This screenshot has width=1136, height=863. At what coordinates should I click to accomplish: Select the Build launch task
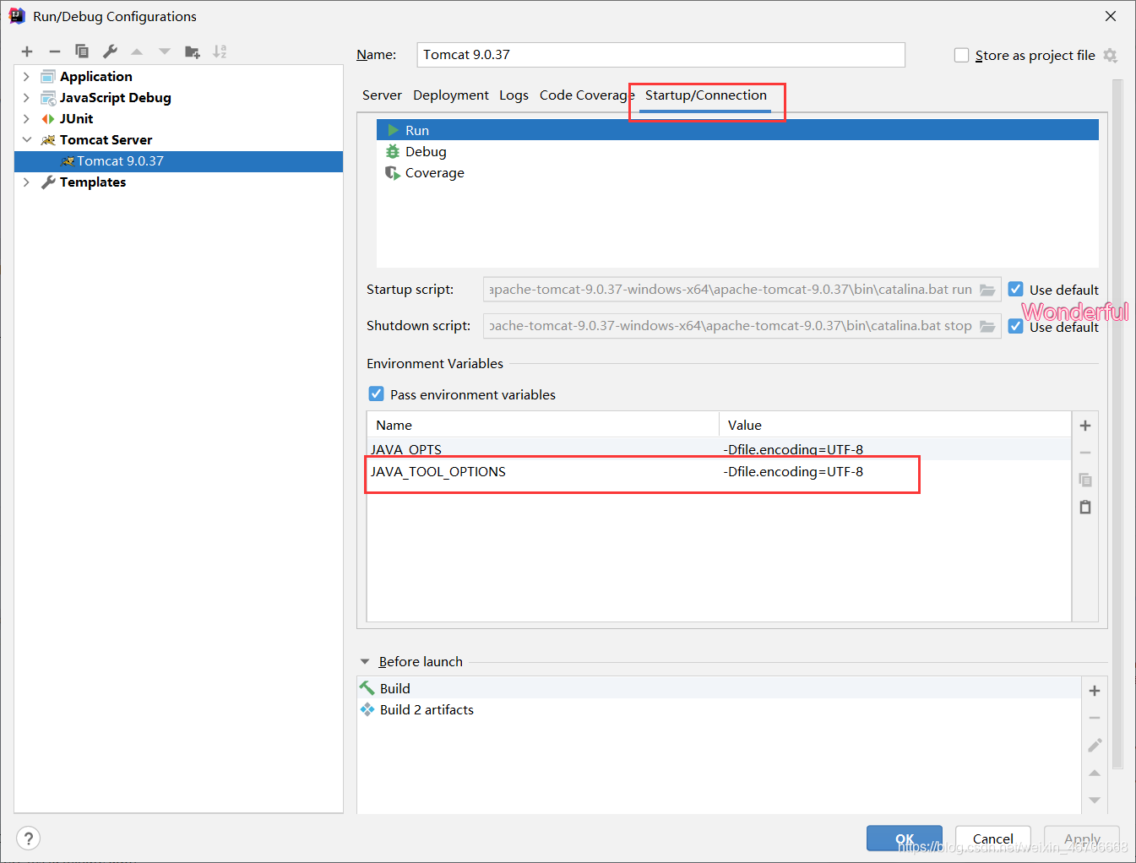click(719, 688)
